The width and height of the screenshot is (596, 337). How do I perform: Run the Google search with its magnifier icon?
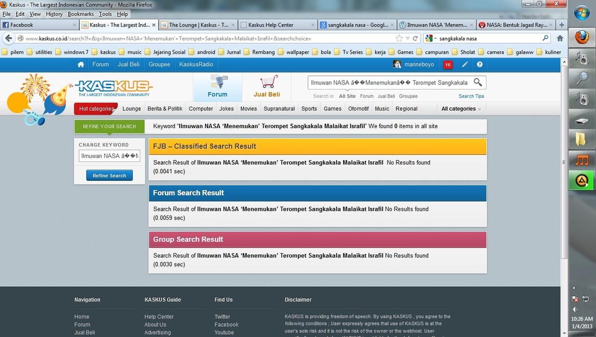(545, 38)
